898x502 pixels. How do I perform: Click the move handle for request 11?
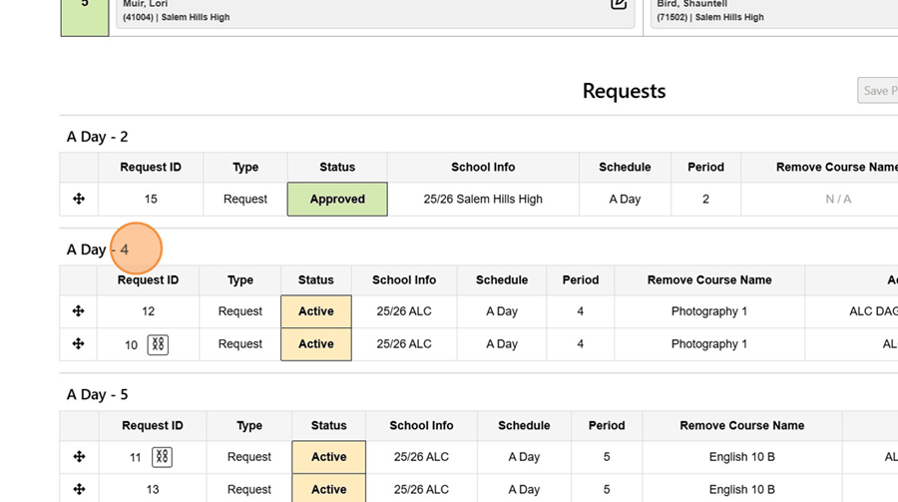pyautogui.click(x=79, y=457)
